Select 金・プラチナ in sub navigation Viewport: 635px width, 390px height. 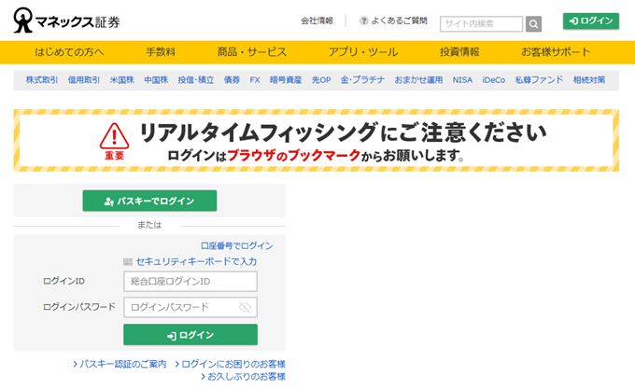click(362, 80)
